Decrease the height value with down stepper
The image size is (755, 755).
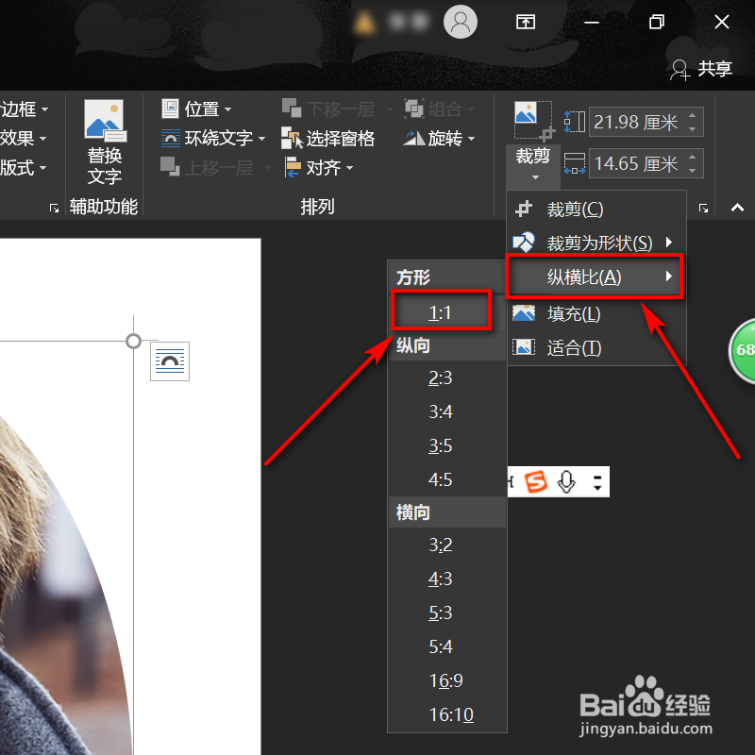click(x=693, y=129)
